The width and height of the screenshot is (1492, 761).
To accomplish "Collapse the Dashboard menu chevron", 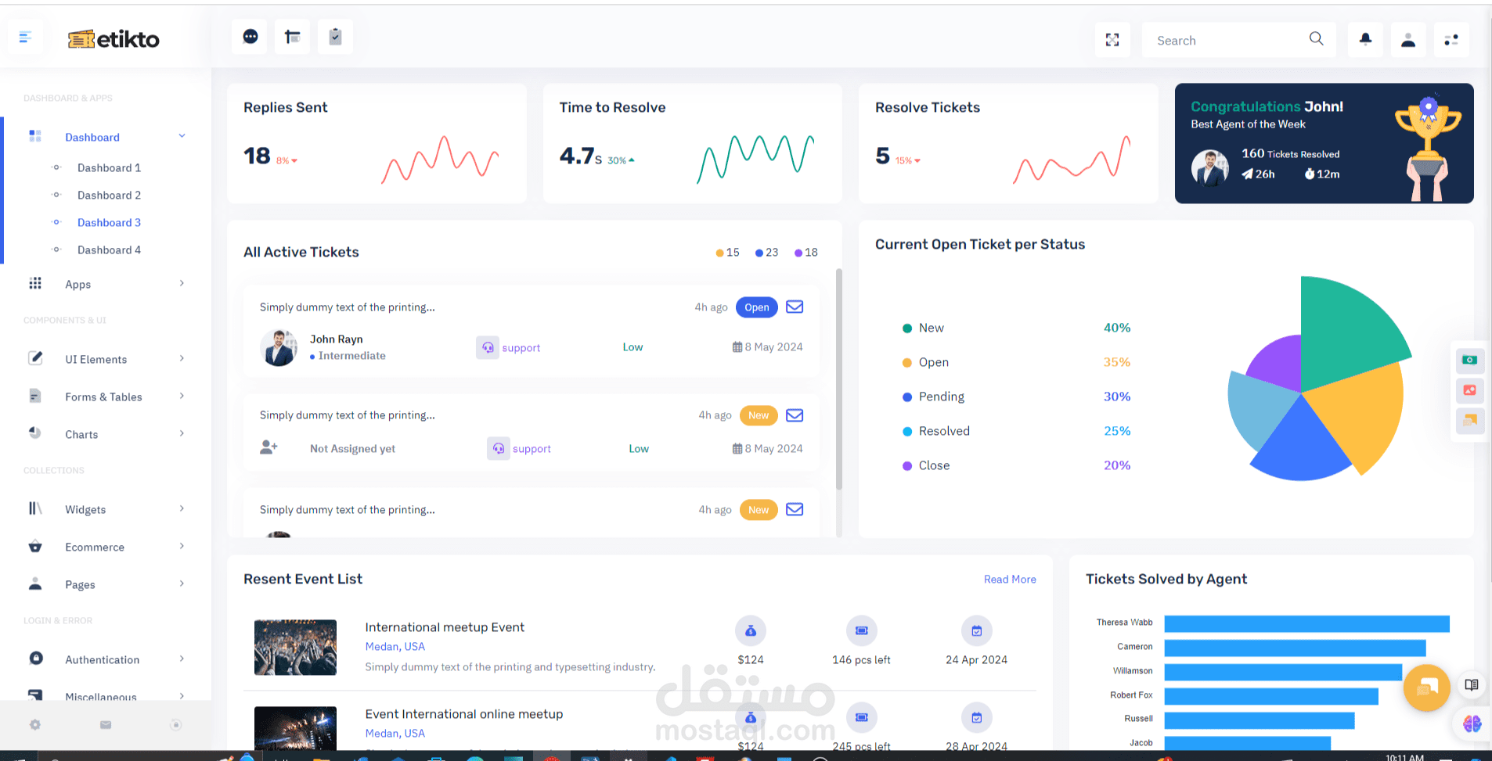I will (x=182, y=136).
